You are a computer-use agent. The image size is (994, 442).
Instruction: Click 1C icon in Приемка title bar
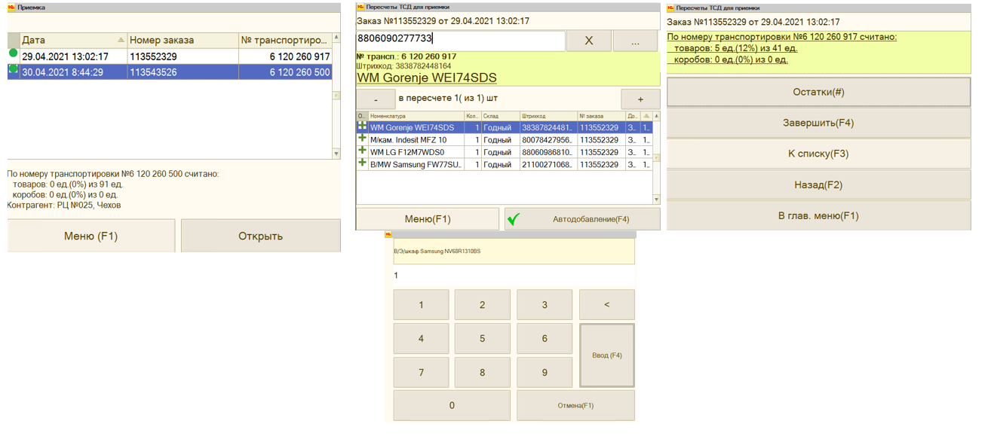(11, 7)
